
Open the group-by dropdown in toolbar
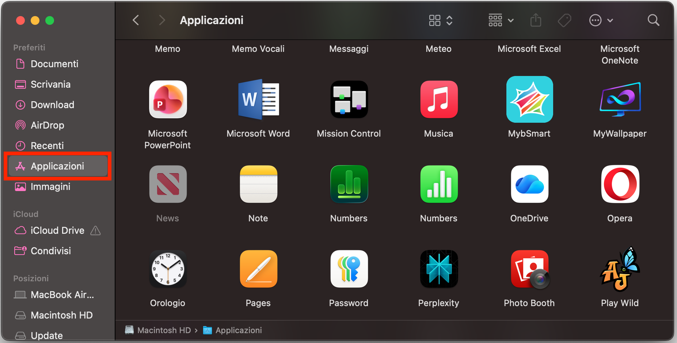(x=501, y=20)
